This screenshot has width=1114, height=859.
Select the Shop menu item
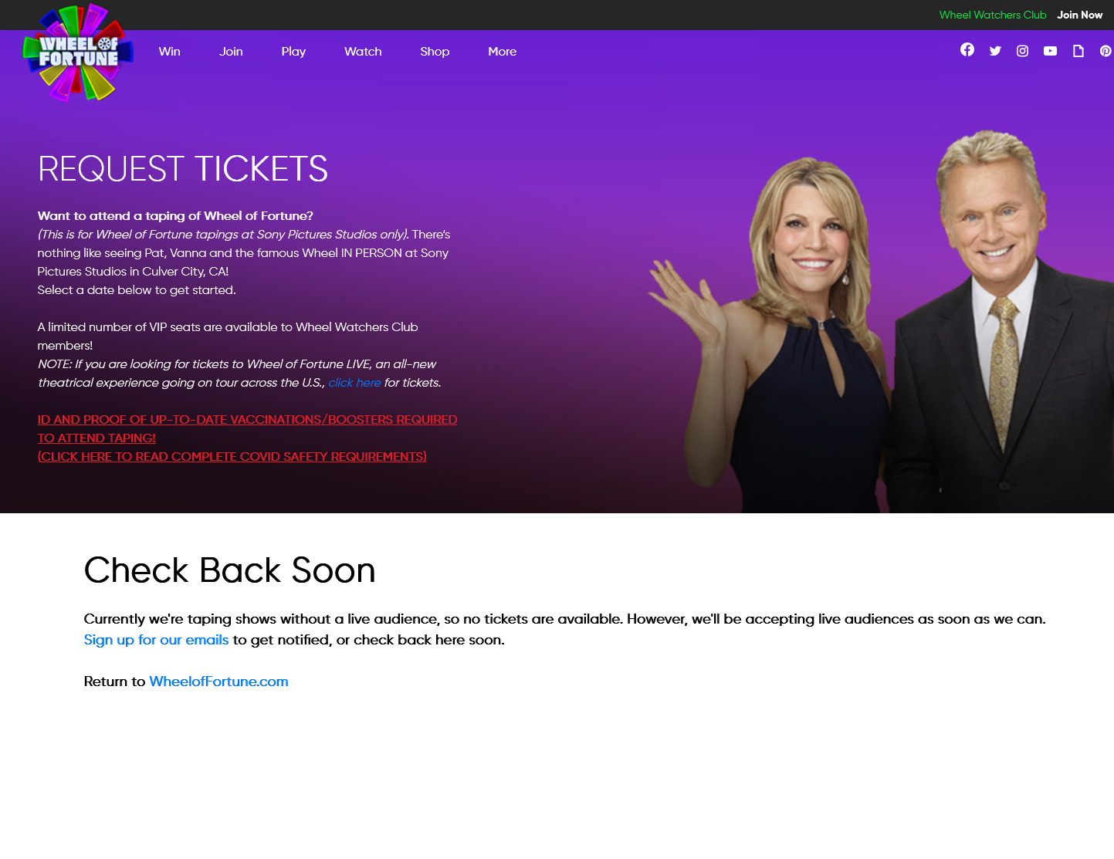click(x=435, y=52)
